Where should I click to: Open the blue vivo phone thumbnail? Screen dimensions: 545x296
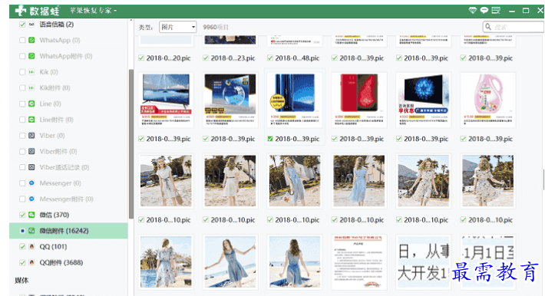(x=295, y=100)
